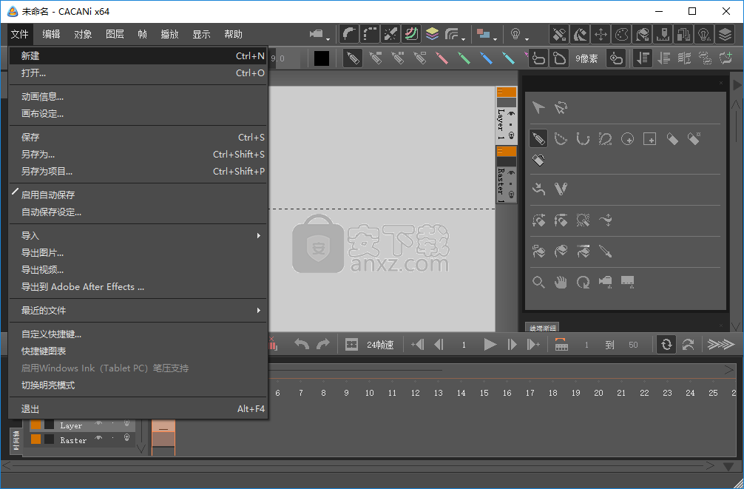
Task: Click the redo arrow in playback bar
Action: 322,344
